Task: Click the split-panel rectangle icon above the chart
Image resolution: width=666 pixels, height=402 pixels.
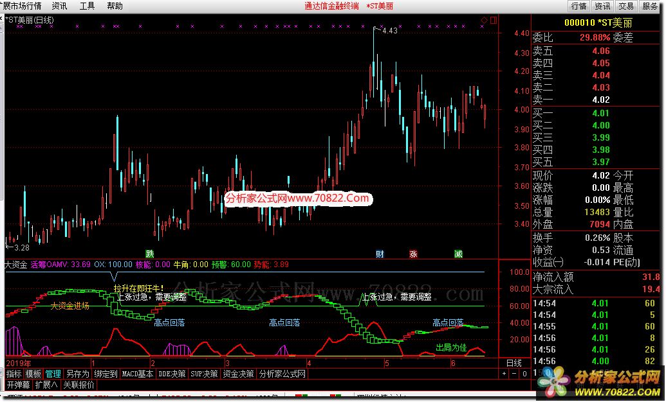Action: click(493, 20)
